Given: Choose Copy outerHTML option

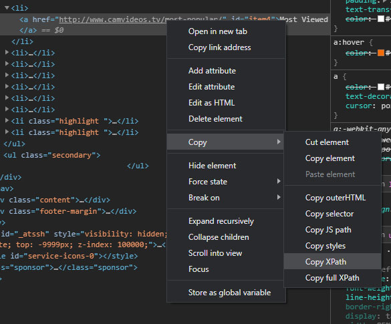Looking at the screenshot, I should pyautogui.click(x=332, y=198).
